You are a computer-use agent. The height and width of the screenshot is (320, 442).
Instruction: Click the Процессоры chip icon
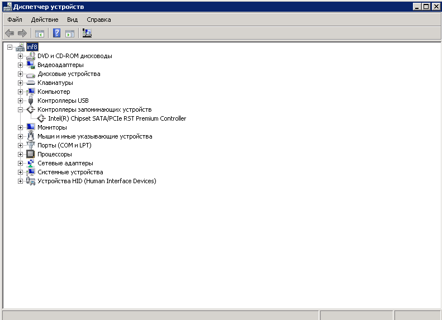coord(30,154)
